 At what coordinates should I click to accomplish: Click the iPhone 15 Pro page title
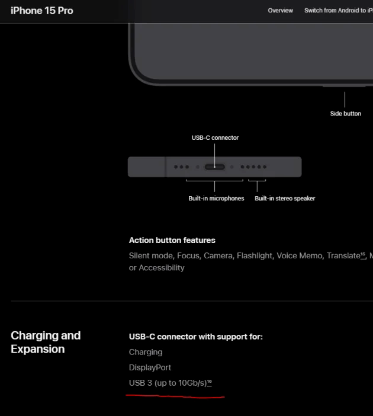click(42, 11)
